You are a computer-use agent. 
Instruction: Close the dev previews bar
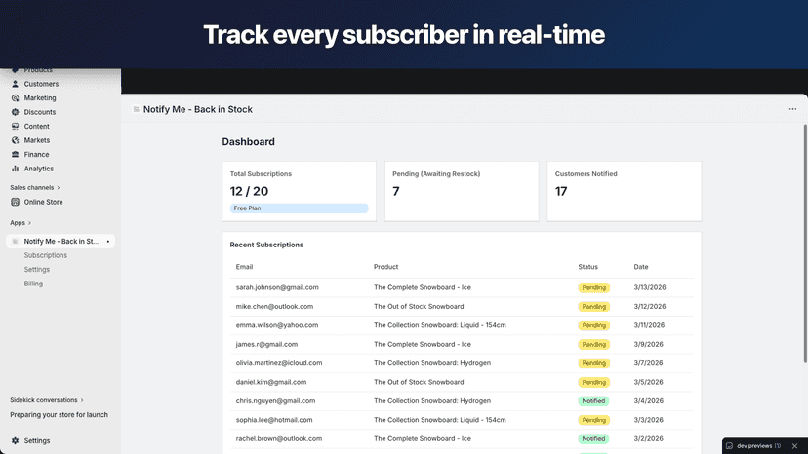tap(794, 446)
